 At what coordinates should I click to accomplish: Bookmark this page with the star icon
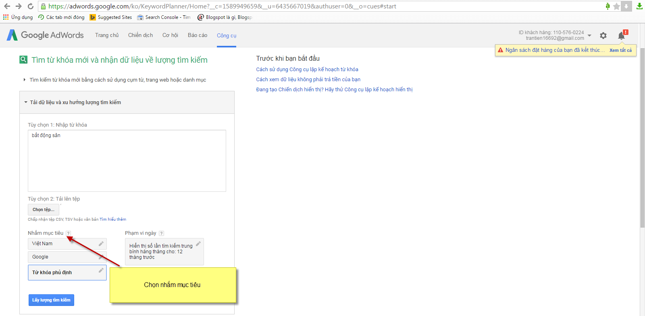[616, 6]
